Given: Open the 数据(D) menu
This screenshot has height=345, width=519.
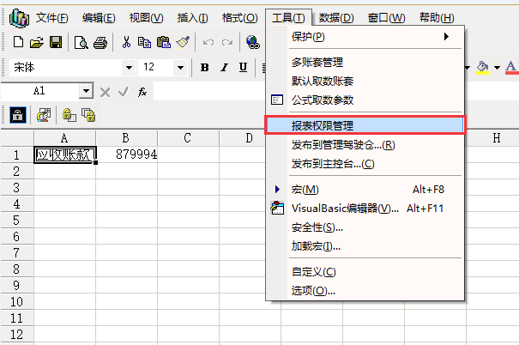Looking at the screenshot, I should point(335,18).
